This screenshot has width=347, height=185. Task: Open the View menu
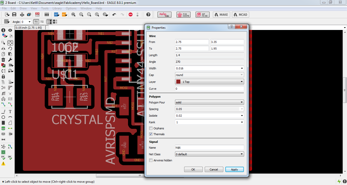(x=34, y=8)
